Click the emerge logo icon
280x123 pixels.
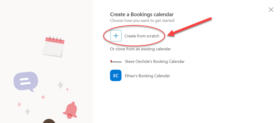tap(116, 61)
